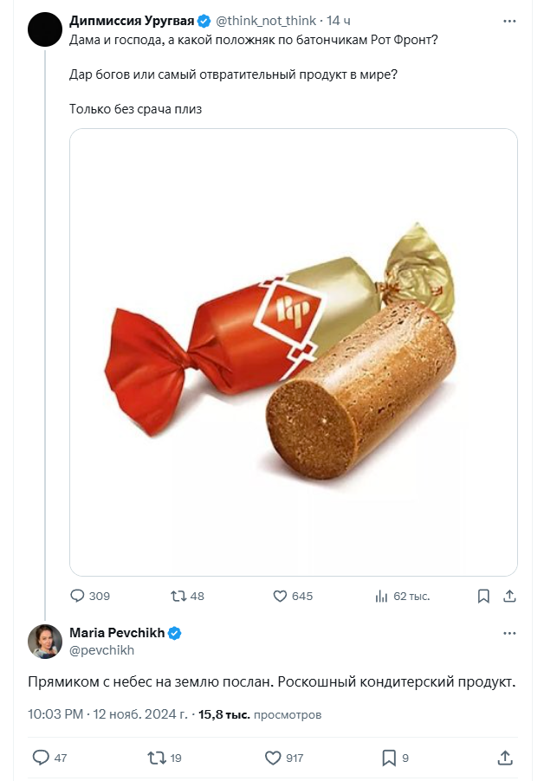The height and width of the screenshot is (781, 544).
Task: Click the black avatar of Дипмиссия Уругвая
Action: [x=44, y=29]
